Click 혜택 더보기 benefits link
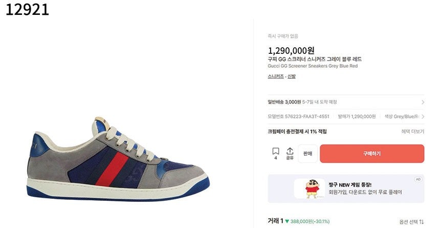Viewport: 440px width, 228px height. click(412, 132)
